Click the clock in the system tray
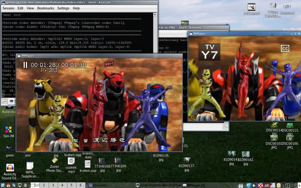The image size is (301, 188). click(x=291, y=185)
